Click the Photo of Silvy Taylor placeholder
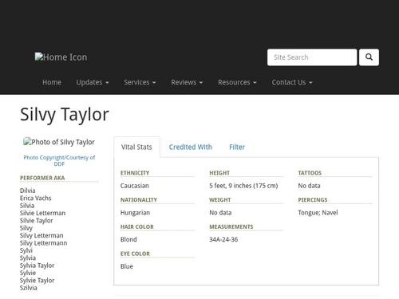Image resolution: width=399 pixels, height=299 pixels. tap(59, 142)
